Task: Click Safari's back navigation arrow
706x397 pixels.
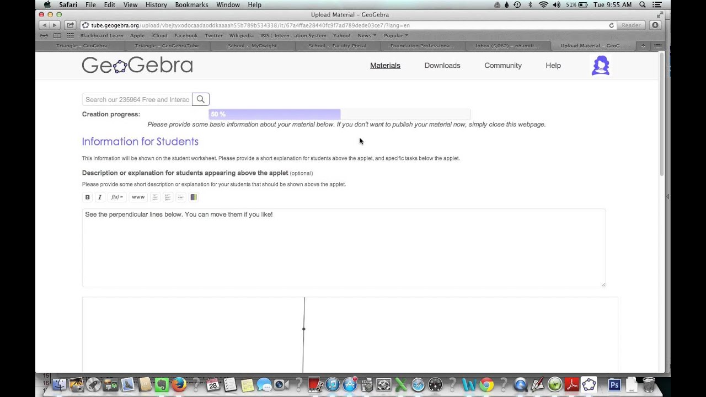Action: point(45,25)
